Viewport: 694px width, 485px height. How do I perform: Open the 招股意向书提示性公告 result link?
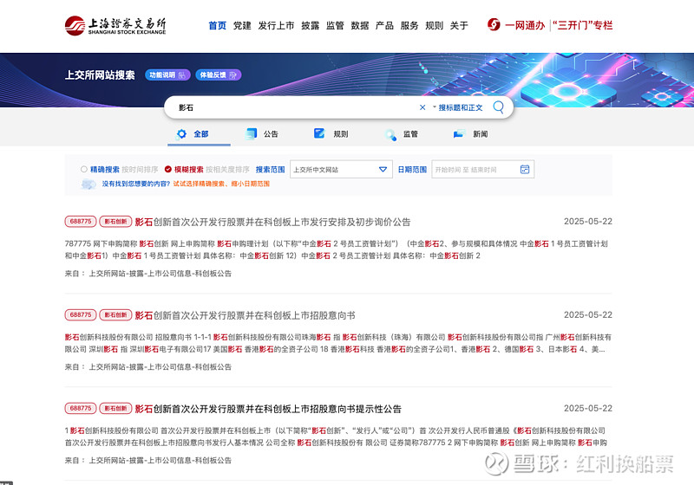click(268, 409)
